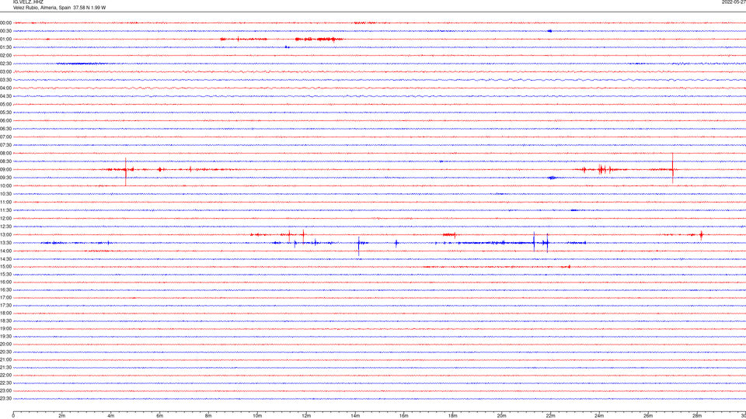This screenshot has width=746, height=419.
Task: Select the 03:30 trace time label
Action: [x=5, y=80]
